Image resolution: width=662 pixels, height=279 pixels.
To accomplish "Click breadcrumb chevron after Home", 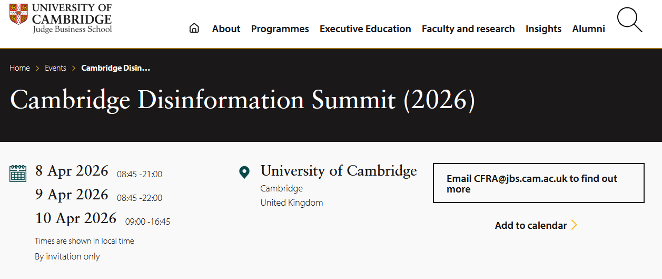I will coord(37,68).
